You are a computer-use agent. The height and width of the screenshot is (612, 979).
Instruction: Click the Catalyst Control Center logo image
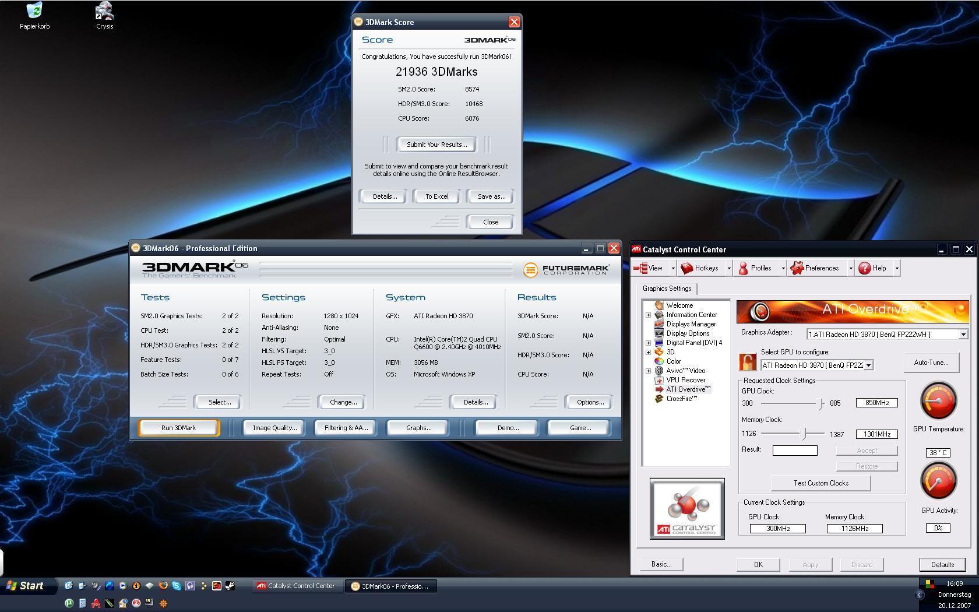click(x=687, y=509)
